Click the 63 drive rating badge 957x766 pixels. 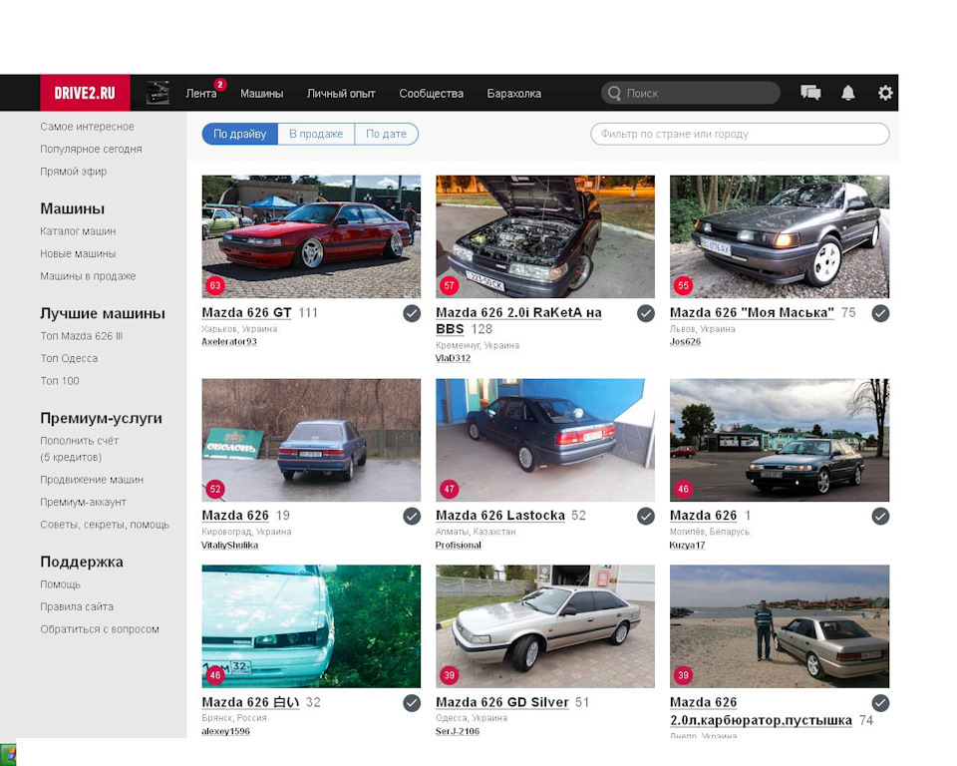(215, 285)
